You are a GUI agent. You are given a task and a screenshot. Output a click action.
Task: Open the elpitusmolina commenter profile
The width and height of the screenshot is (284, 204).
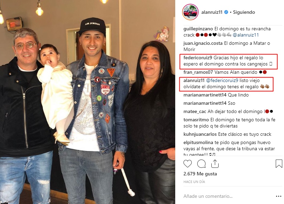(198, 143)
